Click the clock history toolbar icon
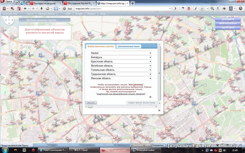Viewport: 245px width, 153px height. coord(240,9)
